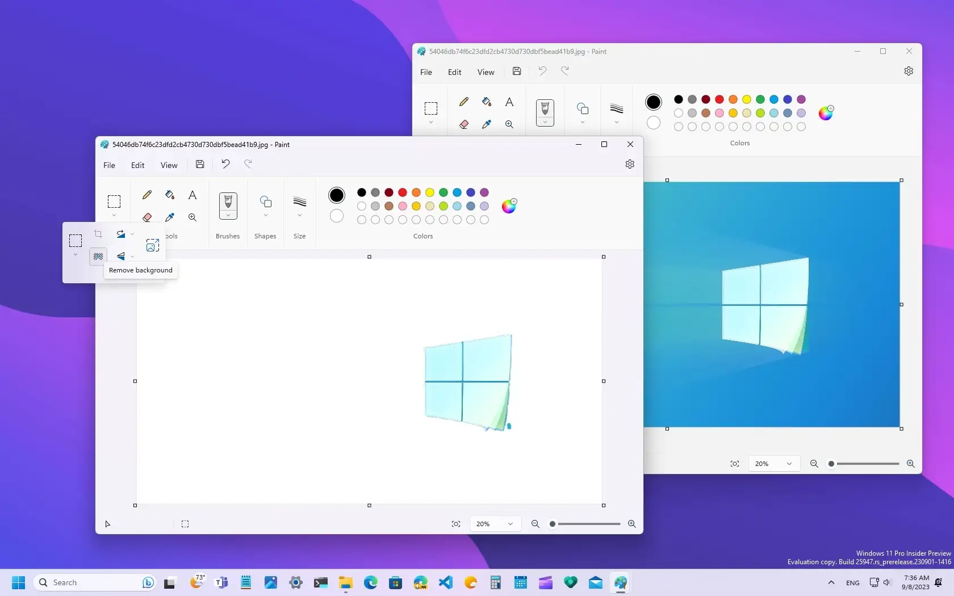
Task: Open Edit colors wheel in front Paint window
Action: coord(509,207)
